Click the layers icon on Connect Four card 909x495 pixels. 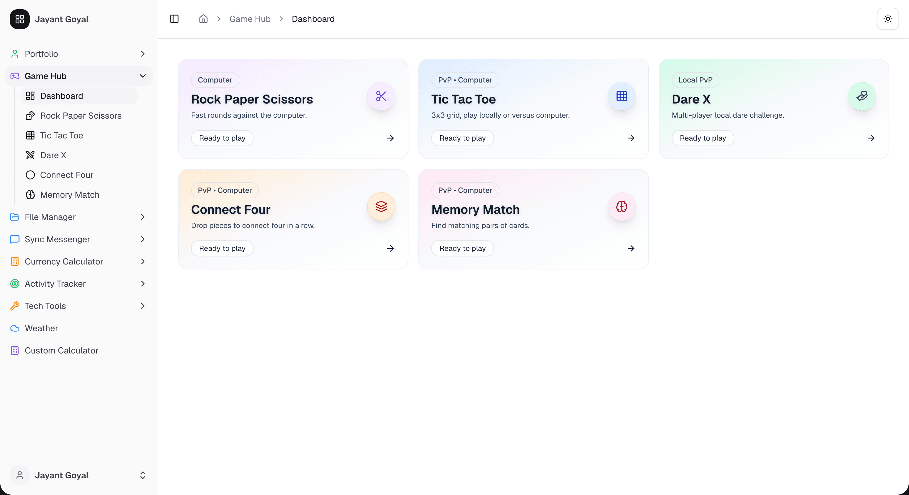(381, 207)
